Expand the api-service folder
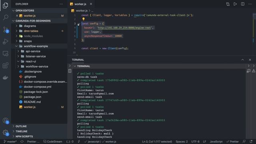256x144 pixels. click(x=18, y=51)
